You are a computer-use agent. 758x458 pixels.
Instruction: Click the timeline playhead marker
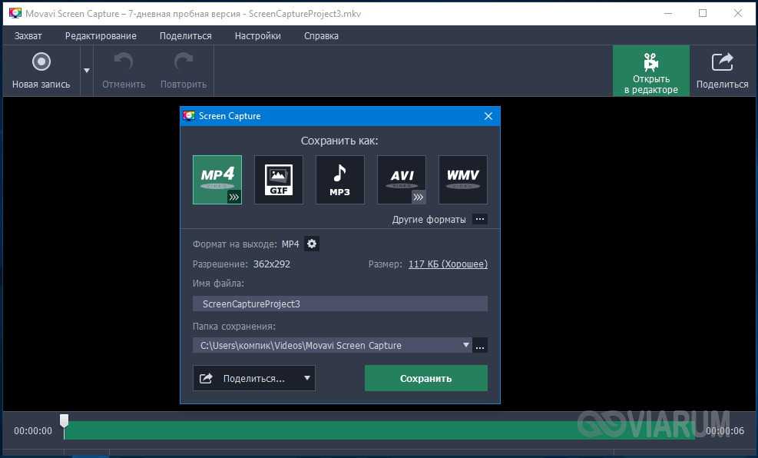(64, 421)
